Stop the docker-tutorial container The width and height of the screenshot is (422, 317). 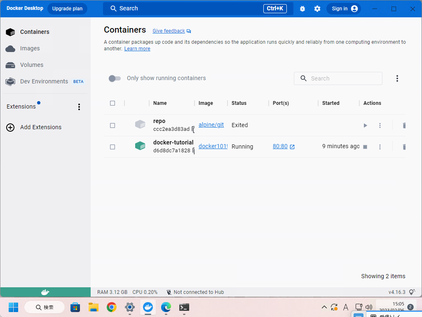point(365,147)
